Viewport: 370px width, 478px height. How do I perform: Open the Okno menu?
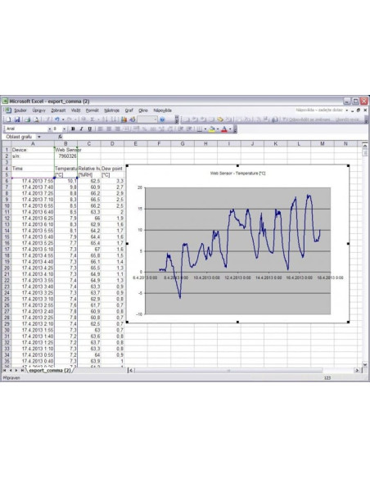143,110
